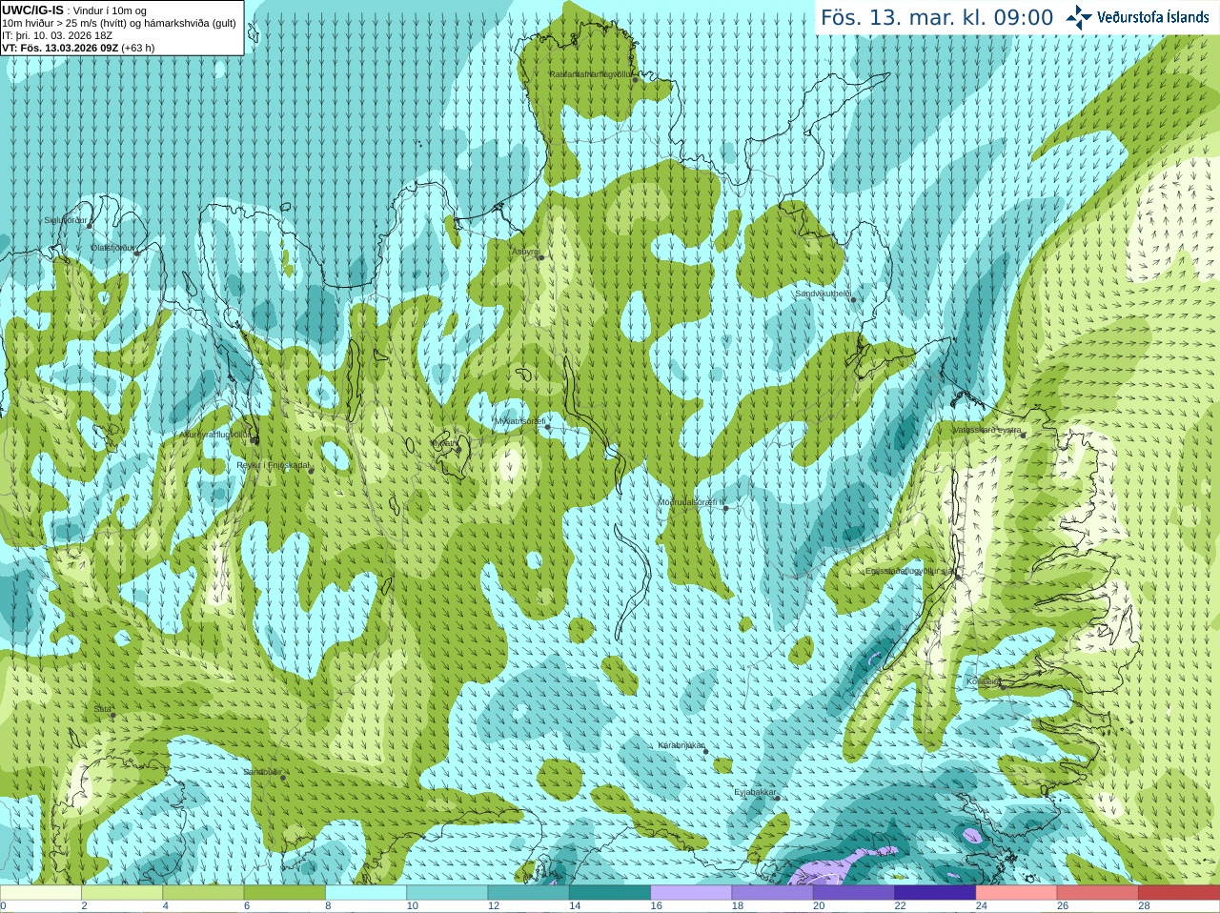Image resolution: width=1220 pixels, height=913 pixels.
Task: Select the Eyjabakkar station label
Action: 753,793
